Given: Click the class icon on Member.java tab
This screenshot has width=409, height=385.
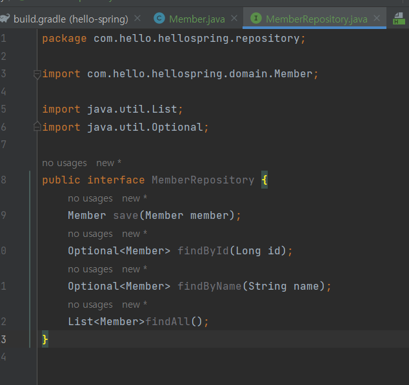Looking at the screenshot, I should pyautogui.click(x=159, y=18).
